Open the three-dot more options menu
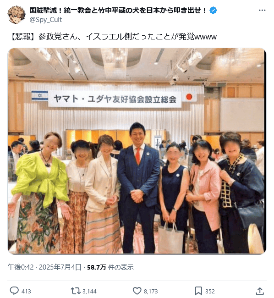 click(262, 11)
